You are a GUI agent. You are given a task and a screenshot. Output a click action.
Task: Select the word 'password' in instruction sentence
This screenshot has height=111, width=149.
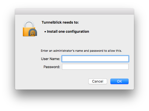point(97,51)
